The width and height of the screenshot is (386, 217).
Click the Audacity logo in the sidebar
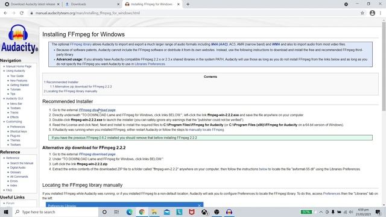click(19, 39)
